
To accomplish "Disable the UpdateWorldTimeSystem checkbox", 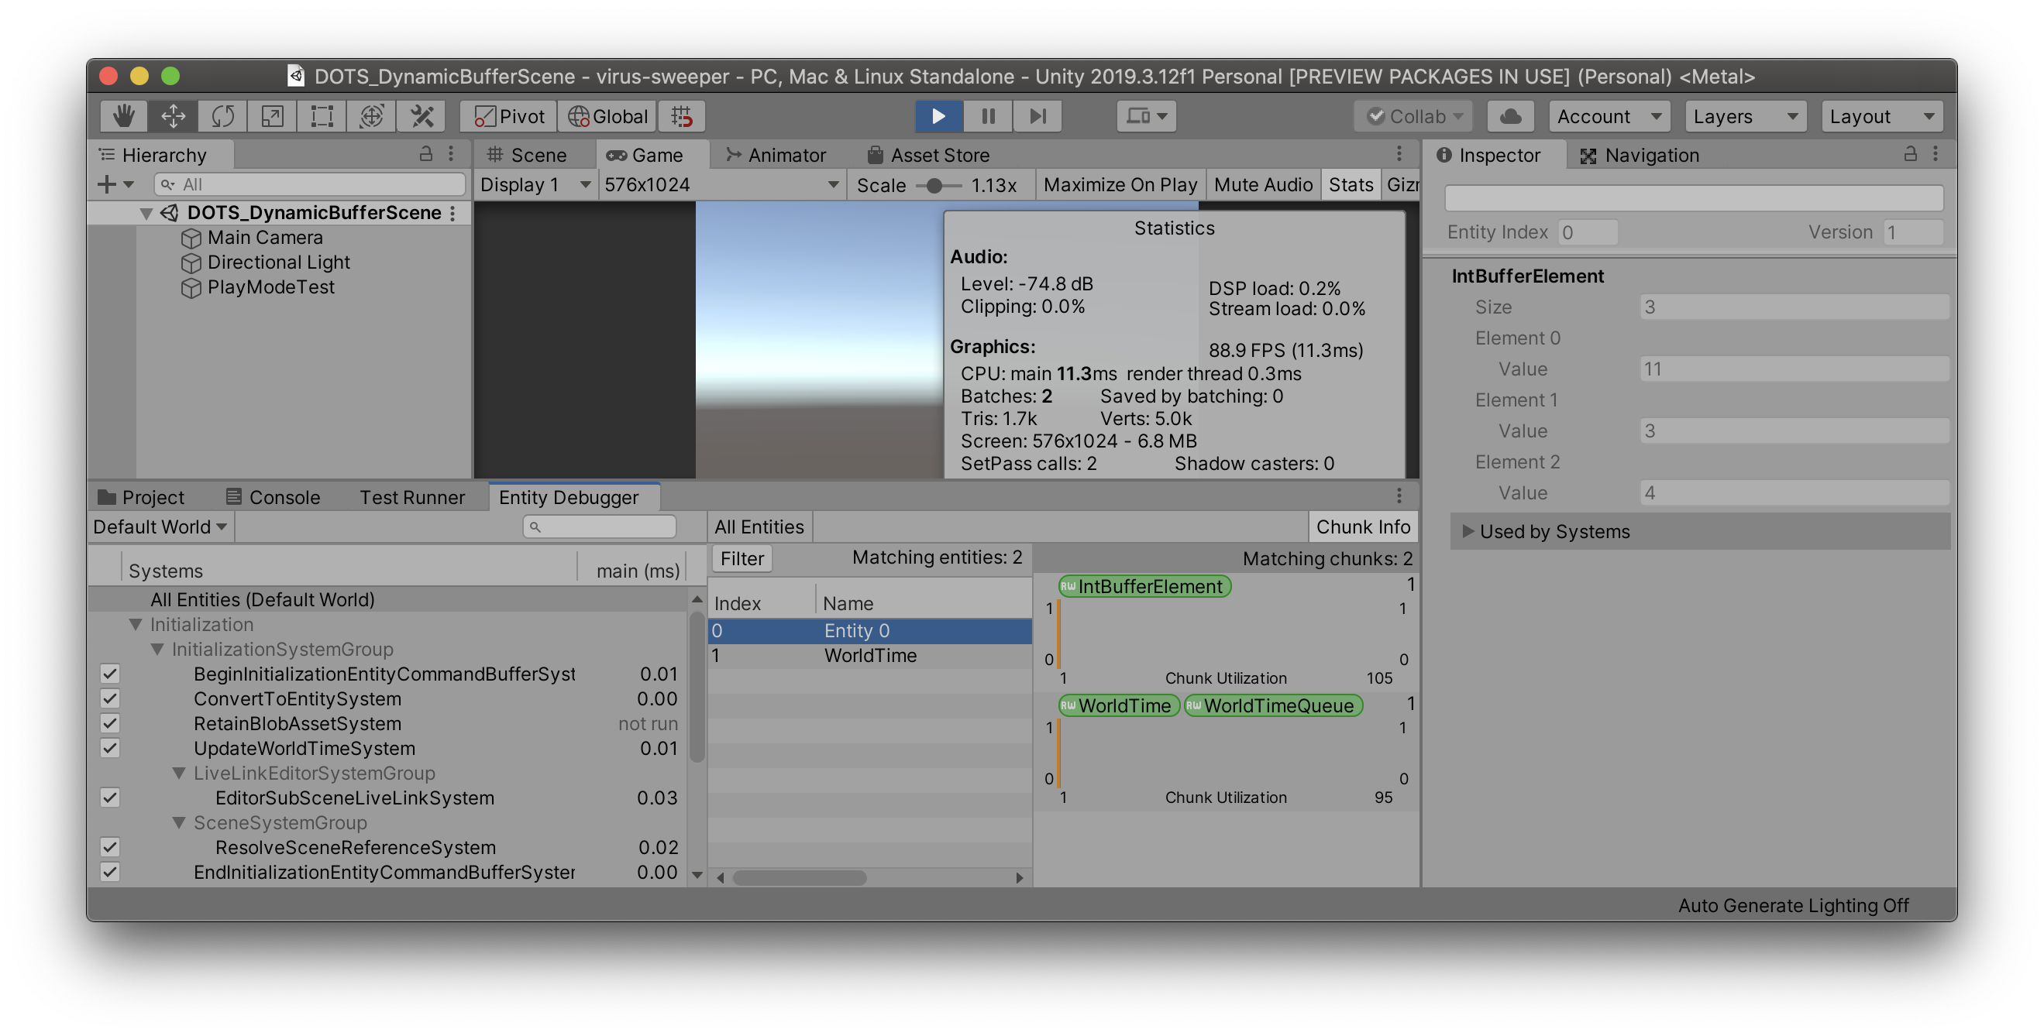I will pyautogui.click(x=110, y=747).
